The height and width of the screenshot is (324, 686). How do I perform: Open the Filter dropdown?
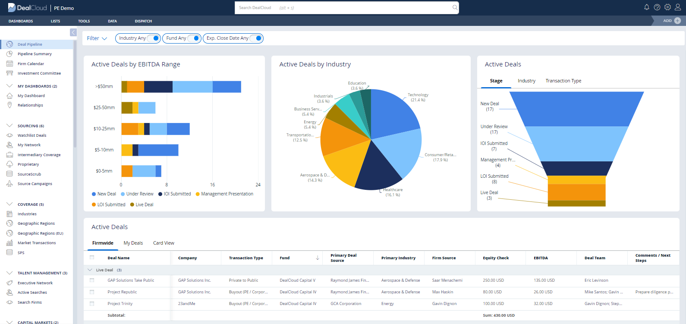coord(97,38)
